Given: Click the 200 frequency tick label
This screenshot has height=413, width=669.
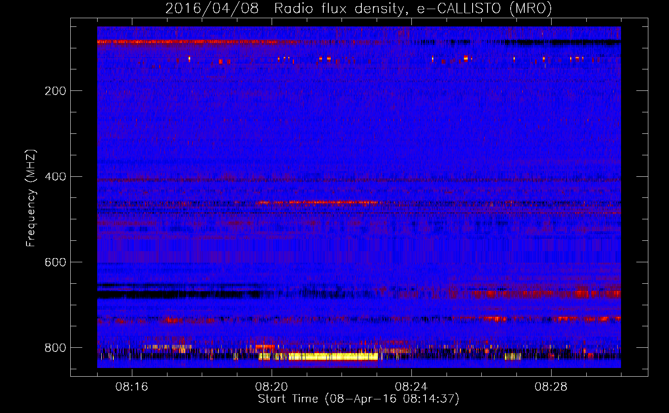Looking at the screenshot, I should tap(55, 91).
